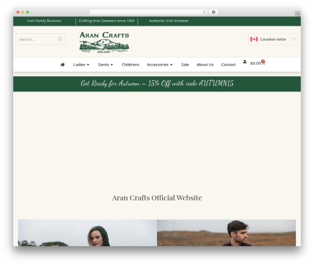Open the shopping cart icon
This screenshot has width=314, height=265.
263,63
